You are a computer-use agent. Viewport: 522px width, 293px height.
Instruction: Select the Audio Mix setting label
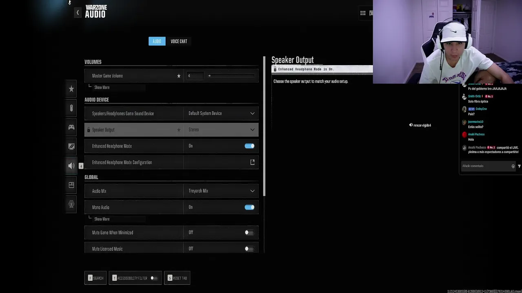(99, 191)
